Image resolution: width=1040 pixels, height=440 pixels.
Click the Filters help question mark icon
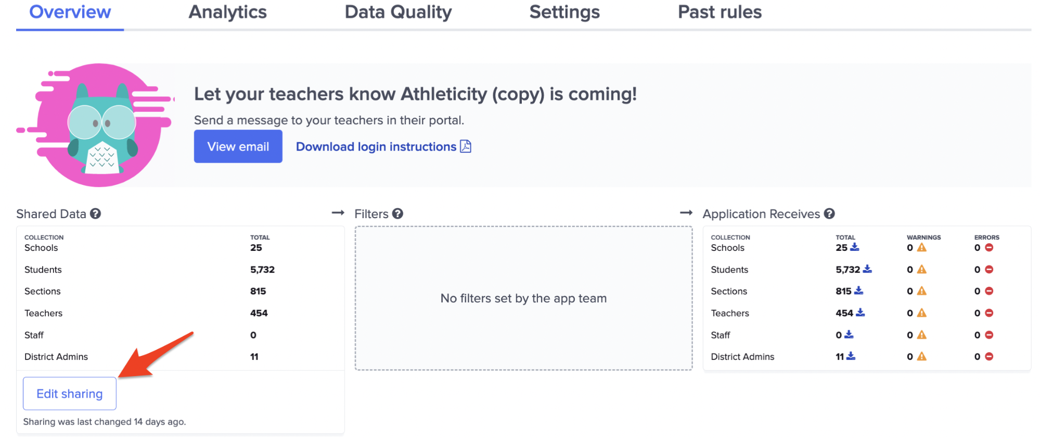(397, 214)
